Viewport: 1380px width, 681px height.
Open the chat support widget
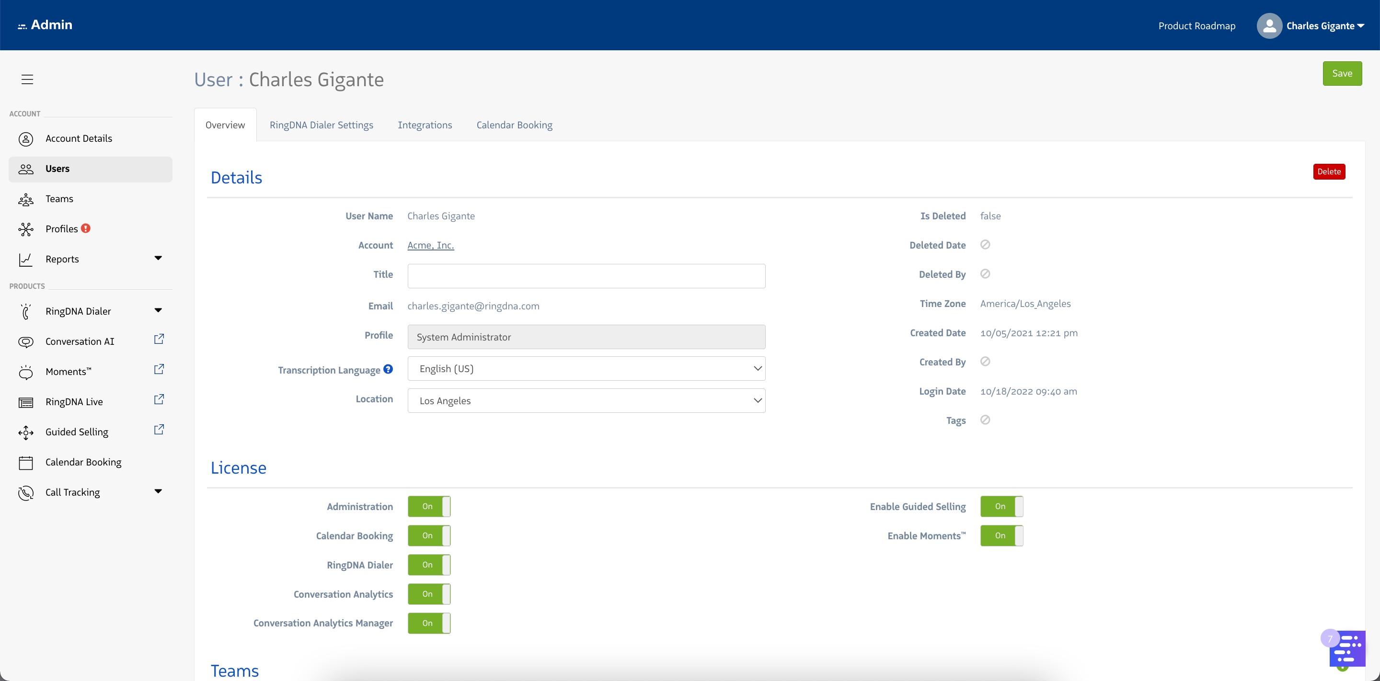click(x=1348, y=649)
